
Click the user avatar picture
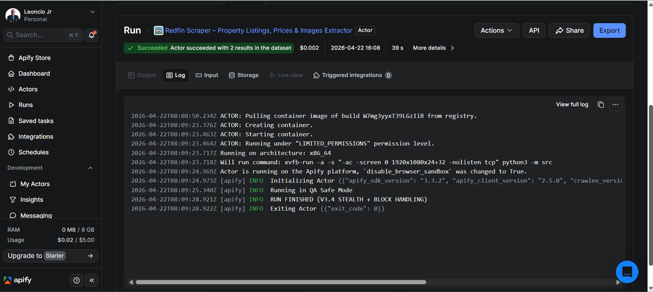point(13,15)
